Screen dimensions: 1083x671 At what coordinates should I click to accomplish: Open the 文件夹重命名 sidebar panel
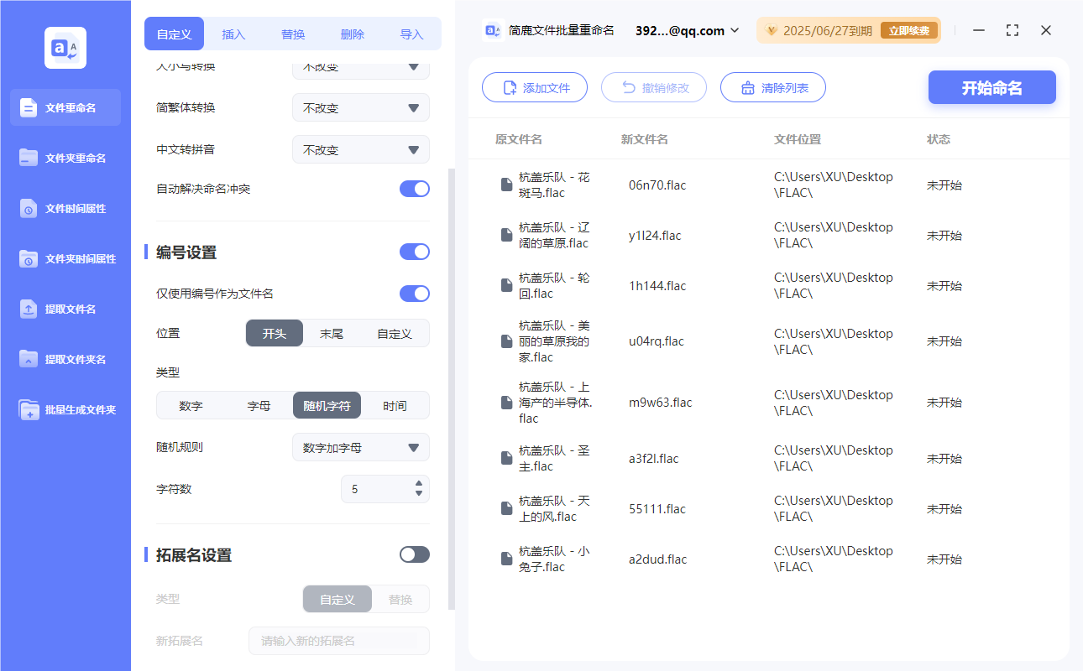65,158
